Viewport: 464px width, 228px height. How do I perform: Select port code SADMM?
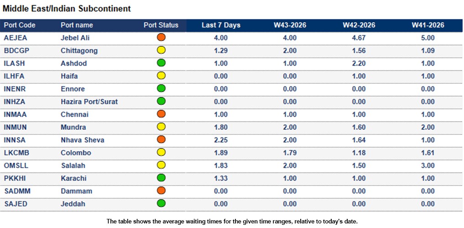click(x=17, y=191)
